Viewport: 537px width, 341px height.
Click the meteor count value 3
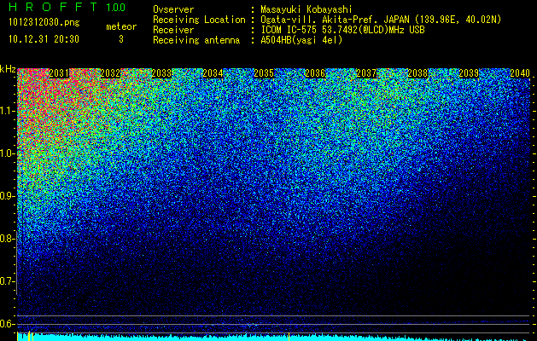121,39
